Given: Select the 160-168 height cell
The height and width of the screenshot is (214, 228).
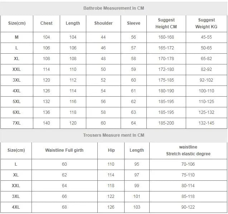Looking at the screenshot, I should [x=166, y=37].
